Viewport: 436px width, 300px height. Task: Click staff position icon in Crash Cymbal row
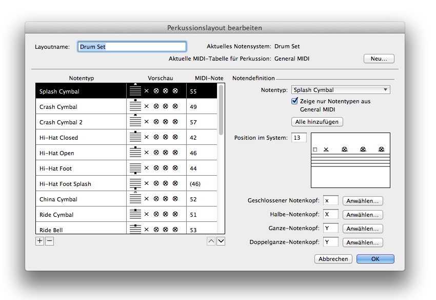pos(135,105)
